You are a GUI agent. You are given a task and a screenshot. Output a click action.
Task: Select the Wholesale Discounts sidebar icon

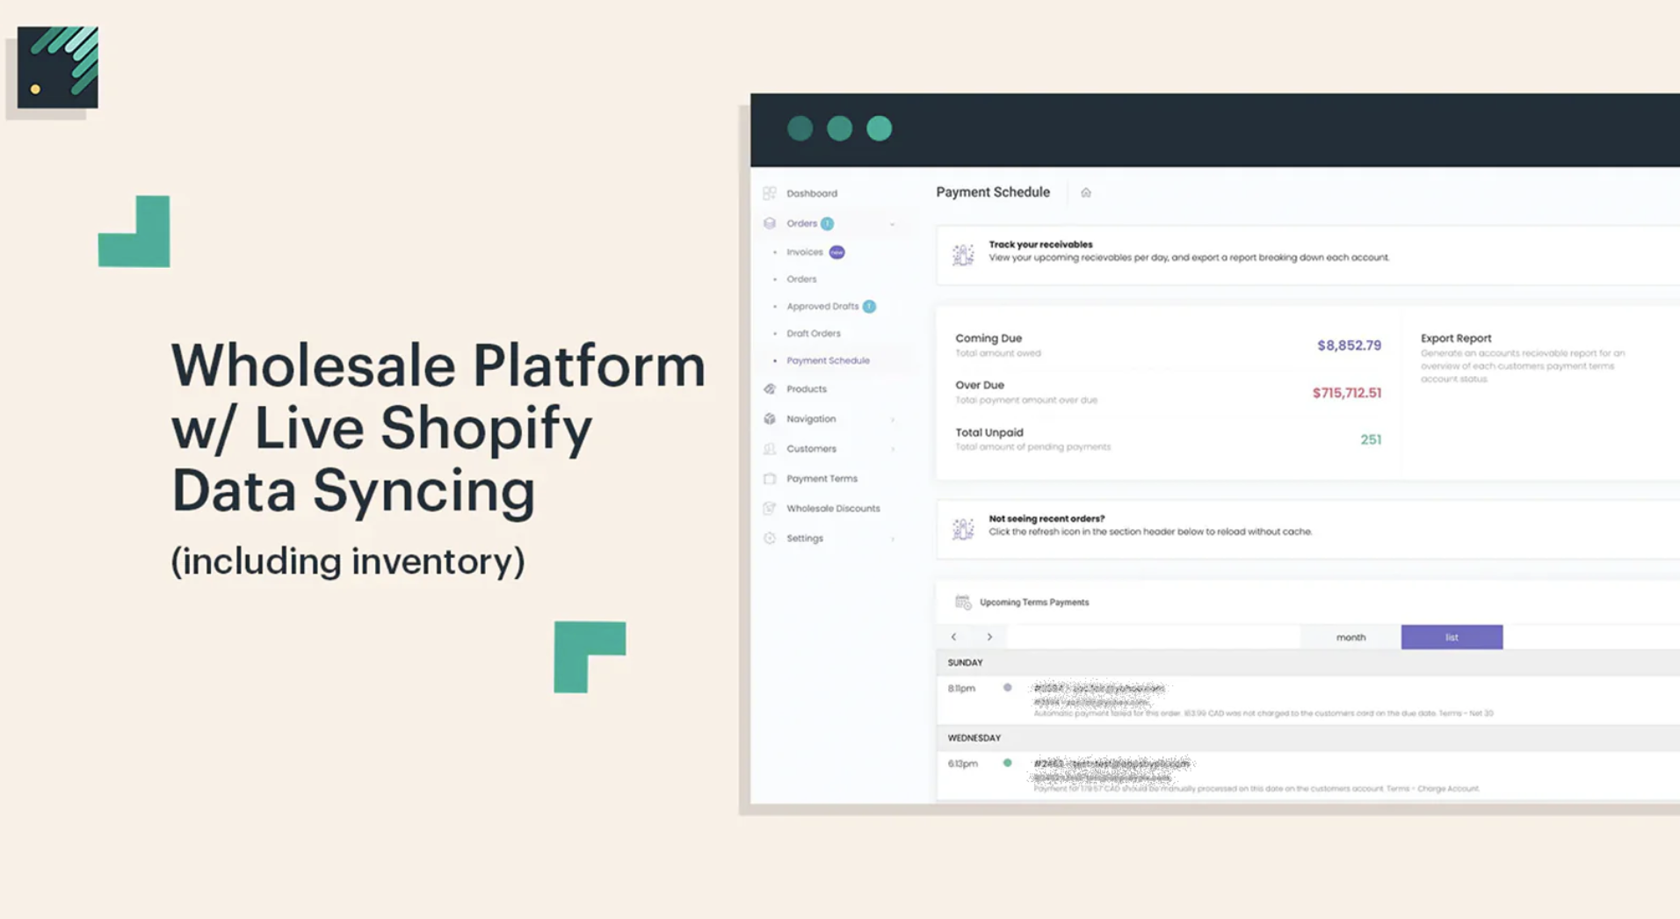click(770, 509)
